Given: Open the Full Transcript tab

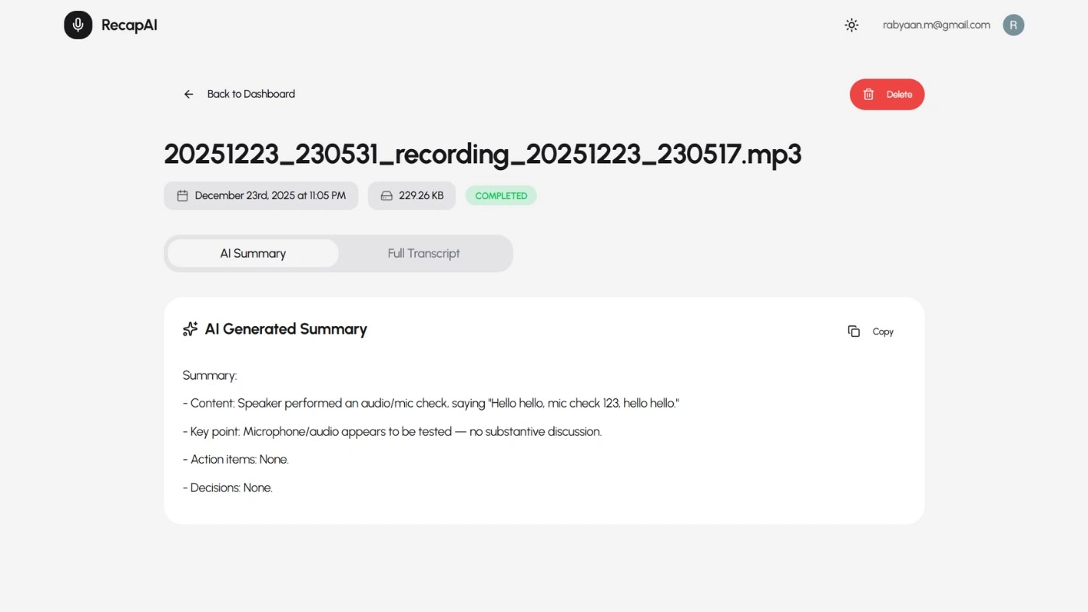Looking at the screenshot, I should 424,253.
